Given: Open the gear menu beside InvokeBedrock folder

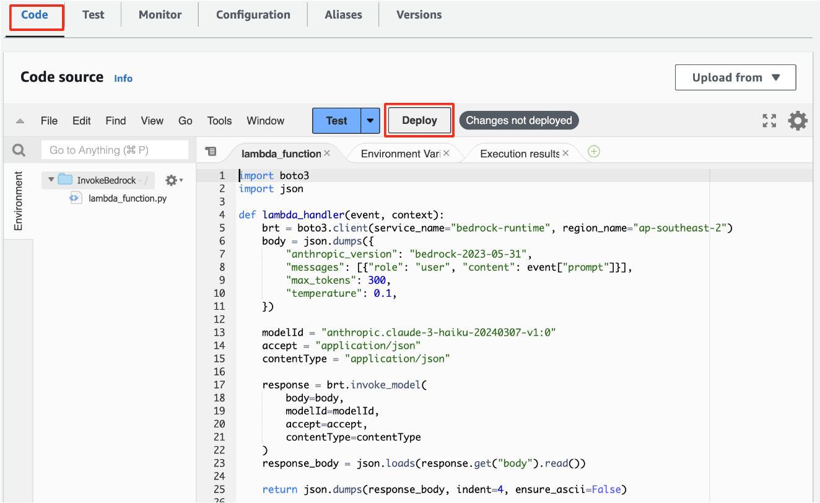Looking at the screenshot, I should point(172,180).
